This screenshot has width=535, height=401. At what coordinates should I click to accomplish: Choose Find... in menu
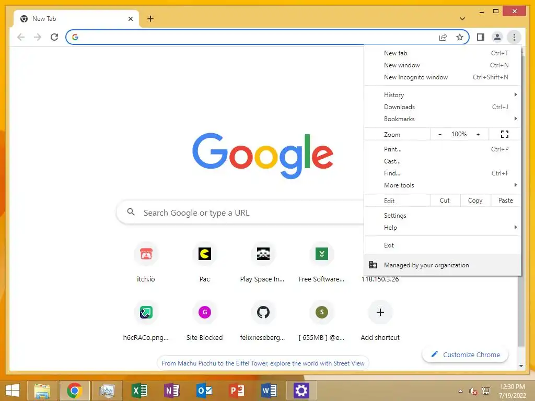coord(443,173)
